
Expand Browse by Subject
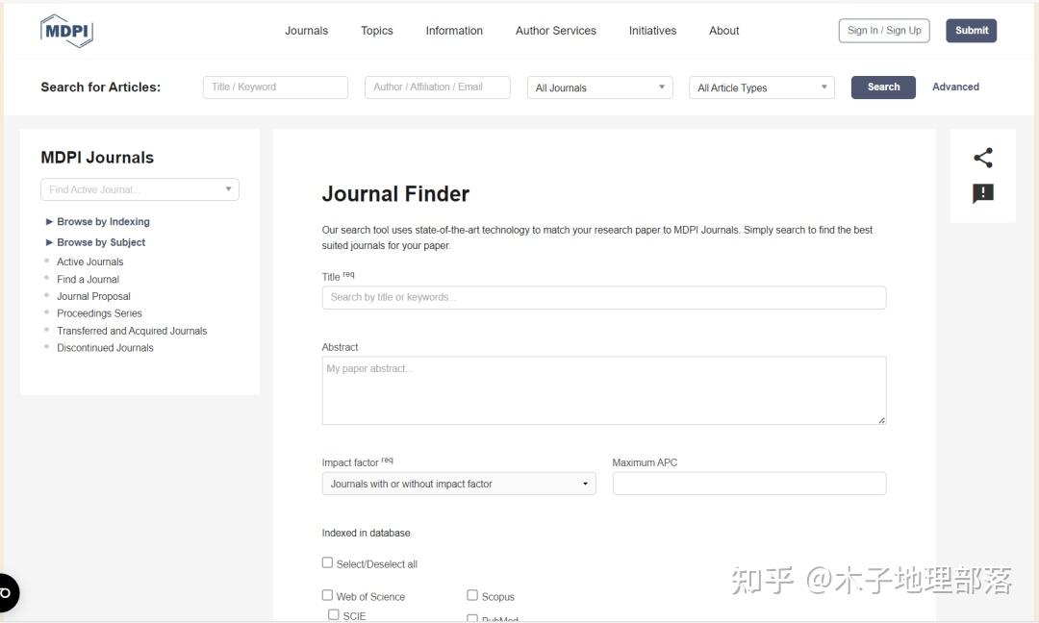pyautogui.click(x=95, y=242)
